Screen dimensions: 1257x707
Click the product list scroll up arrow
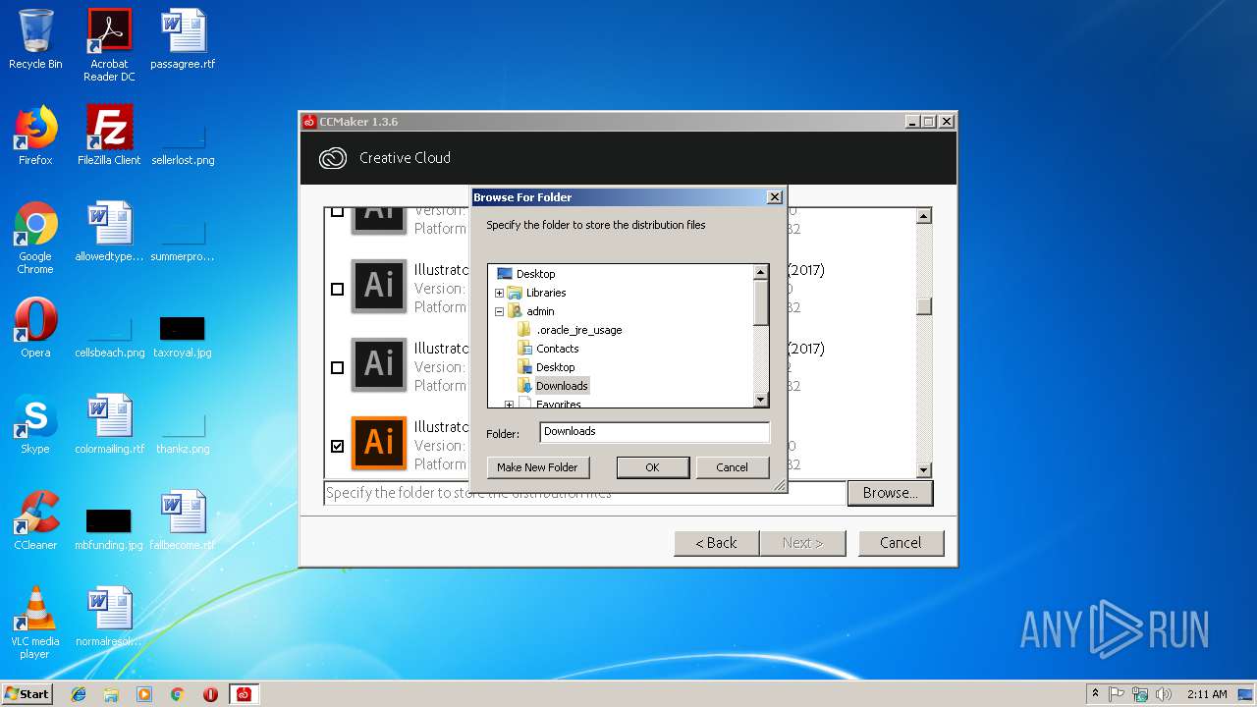tap(923, 215)
